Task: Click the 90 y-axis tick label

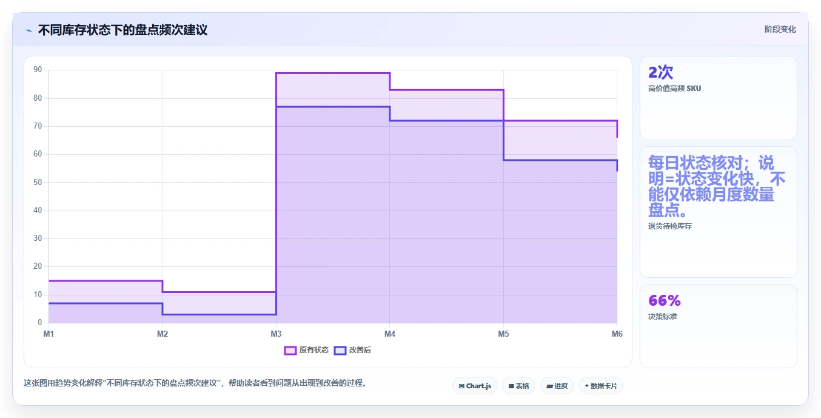Action: pyautogui.click(x=38, y=70)
